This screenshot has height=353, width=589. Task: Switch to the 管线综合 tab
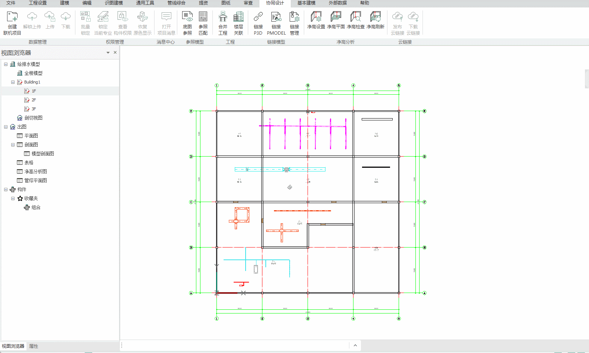tap(177, 3)
